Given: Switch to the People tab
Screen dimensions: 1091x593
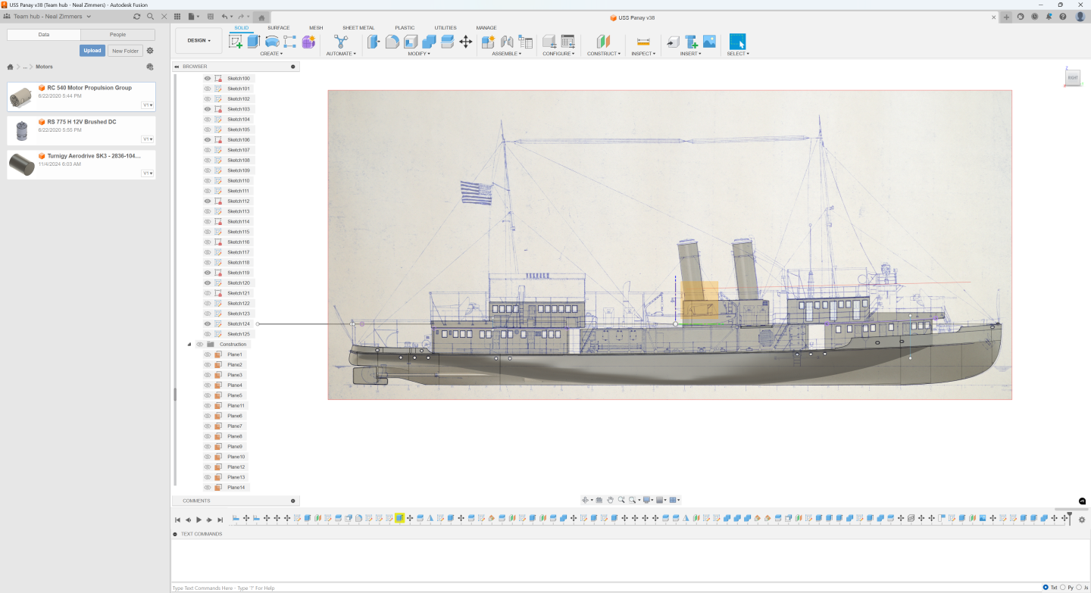Looking at the screenshot, I should click(117, 35).
